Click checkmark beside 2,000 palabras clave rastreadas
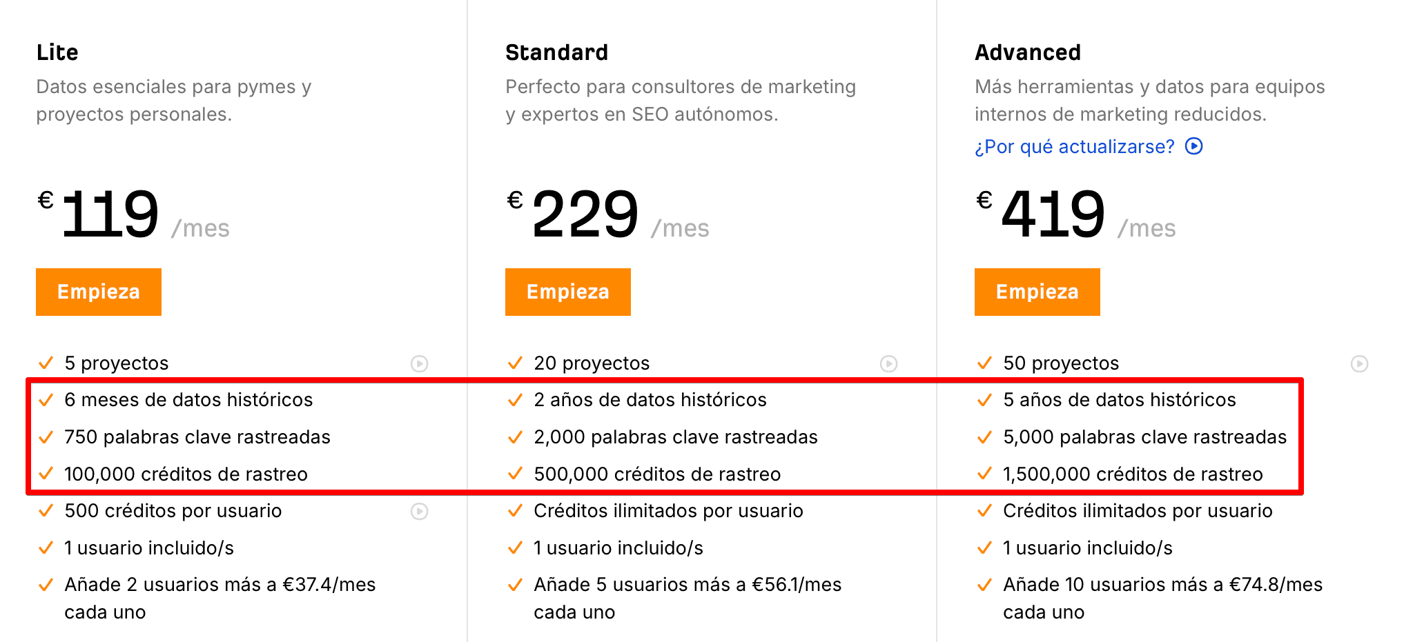This screenshot has width=1404, height=642. pos(515,437)
